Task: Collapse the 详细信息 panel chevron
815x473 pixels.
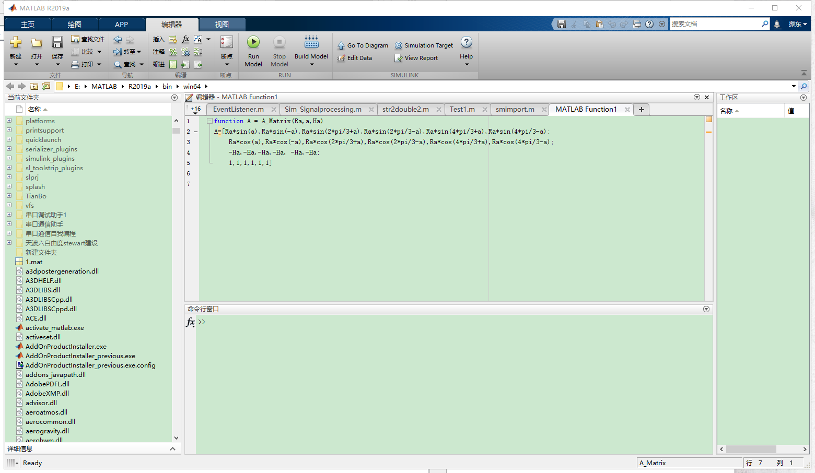Action: [172, 448]
